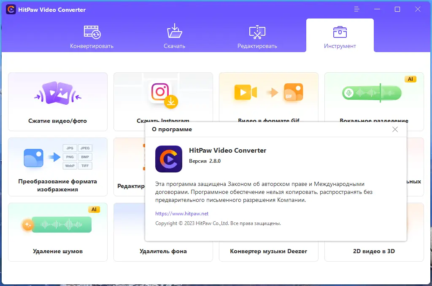Click the HitPaw logo in the title bar
The height and width of the screenshot is (286, 432).
[11, 10]
